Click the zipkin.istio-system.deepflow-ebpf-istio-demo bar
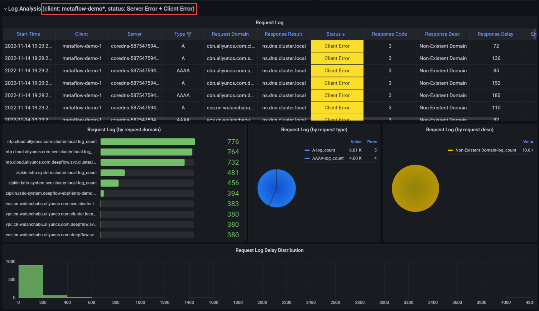 point(102,193)
